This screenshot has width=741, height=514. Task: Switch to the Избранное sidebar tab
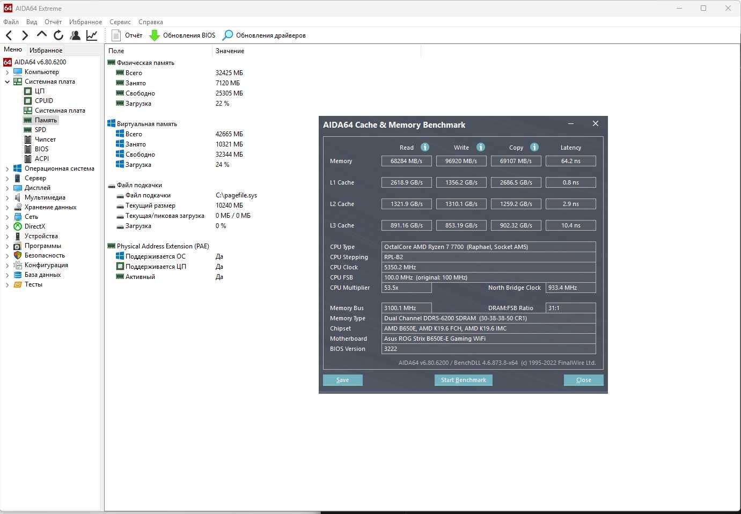click(46, 50)
